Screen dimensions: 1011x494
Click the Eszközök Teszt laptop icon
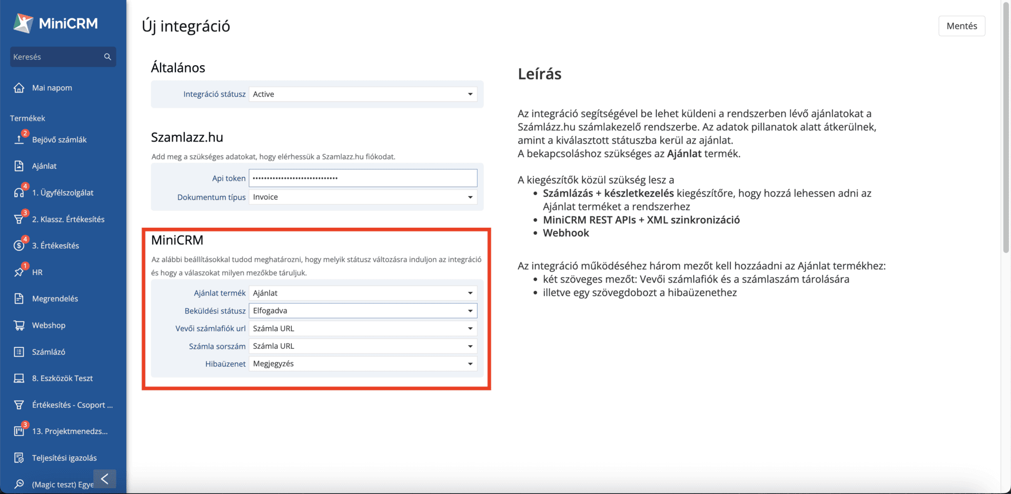[19, 378]
